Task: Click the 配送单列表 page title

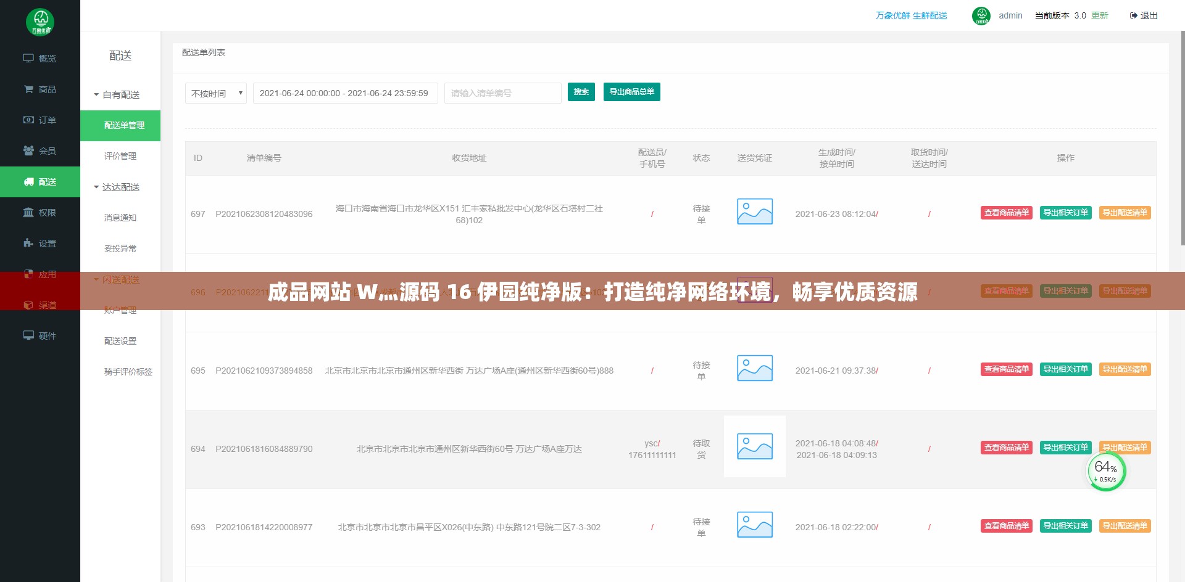Action: click(x=204, y=52)
